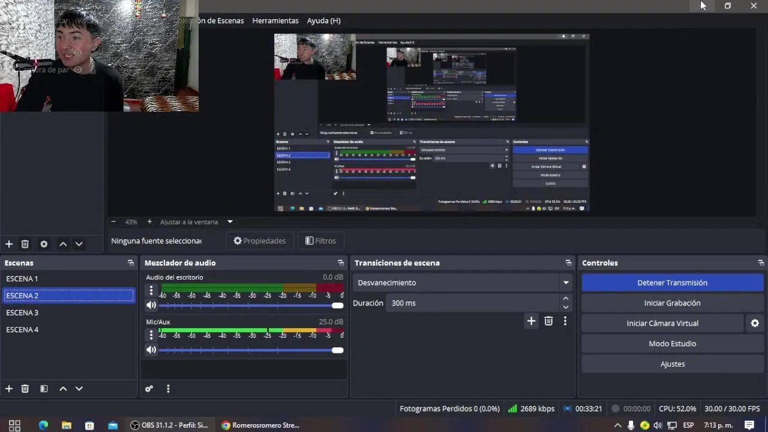Screen dimensions: 768x432
Task: Float the Controles dock panel
Action: point(761,263)
